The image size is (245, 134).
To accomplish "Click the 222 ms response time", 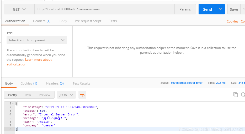I will [221, 83].
